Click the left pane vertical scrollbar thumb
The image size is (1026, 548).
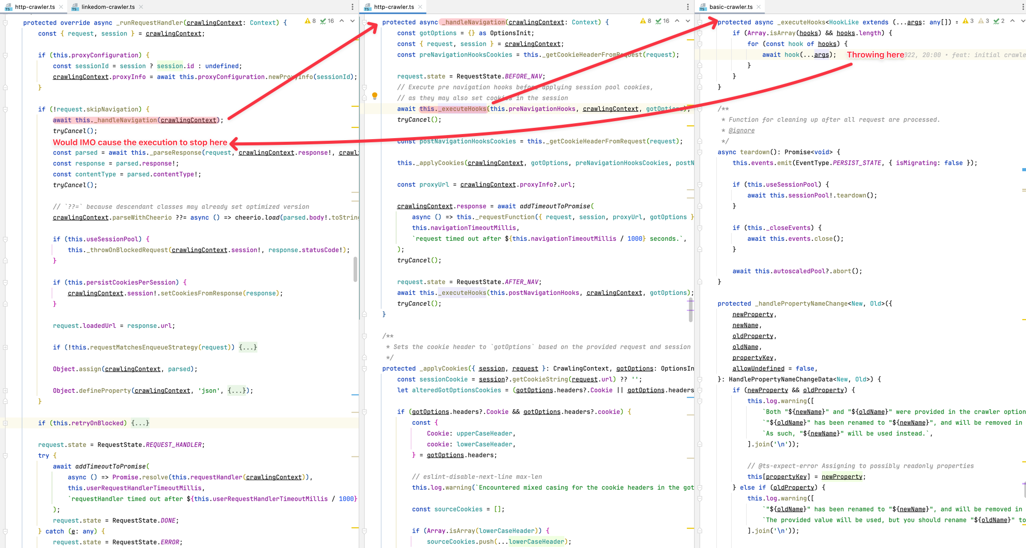[355, 269]
